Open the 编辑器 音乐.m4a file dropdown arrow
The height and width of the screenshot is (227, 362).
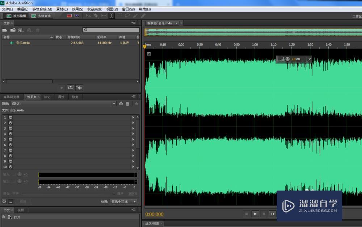(x=177, y=23)
